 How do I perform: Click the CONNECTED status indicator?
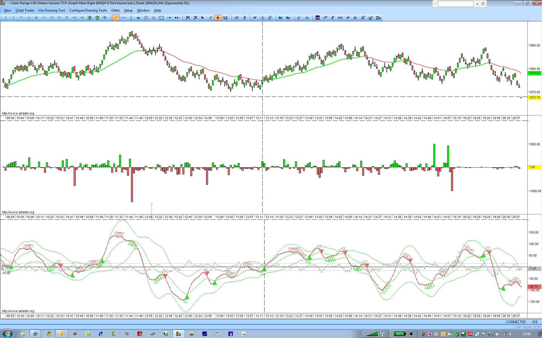[x=515, y=322]
